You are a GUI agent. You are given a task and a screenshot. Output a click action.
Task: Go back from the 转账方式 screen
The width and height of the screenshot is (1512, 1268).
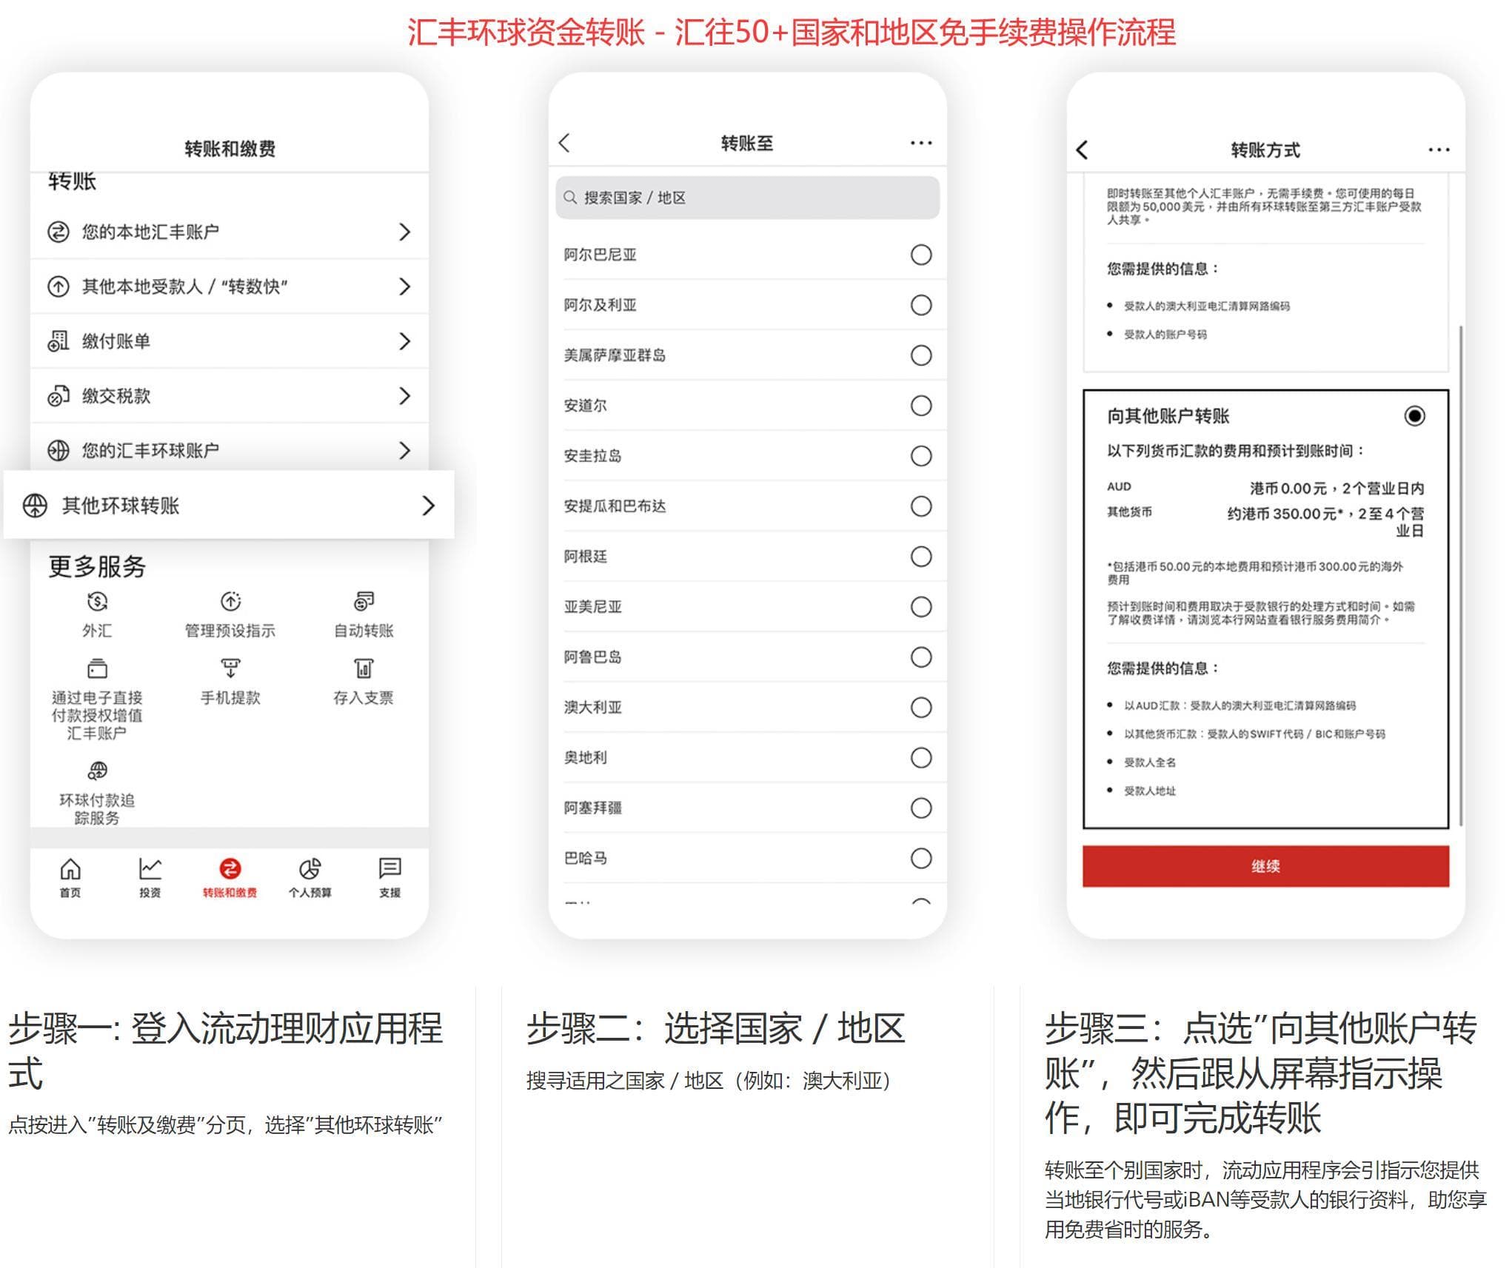[1082, 150]
